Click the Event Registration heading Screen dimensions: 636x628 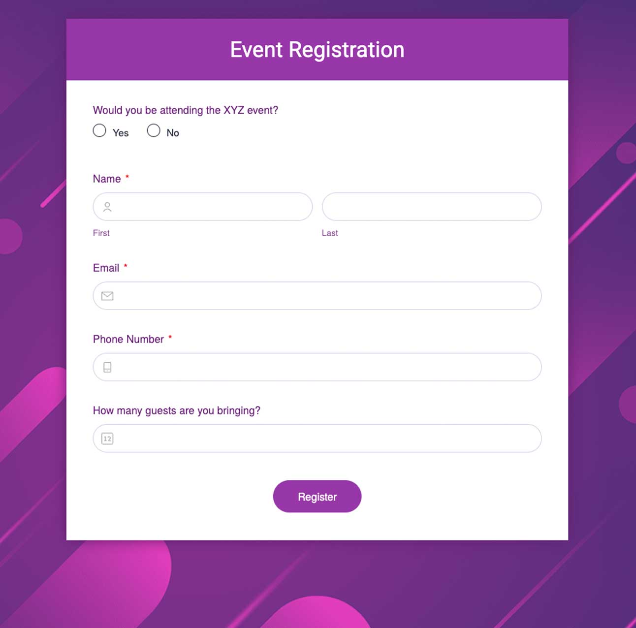(317, 50)
